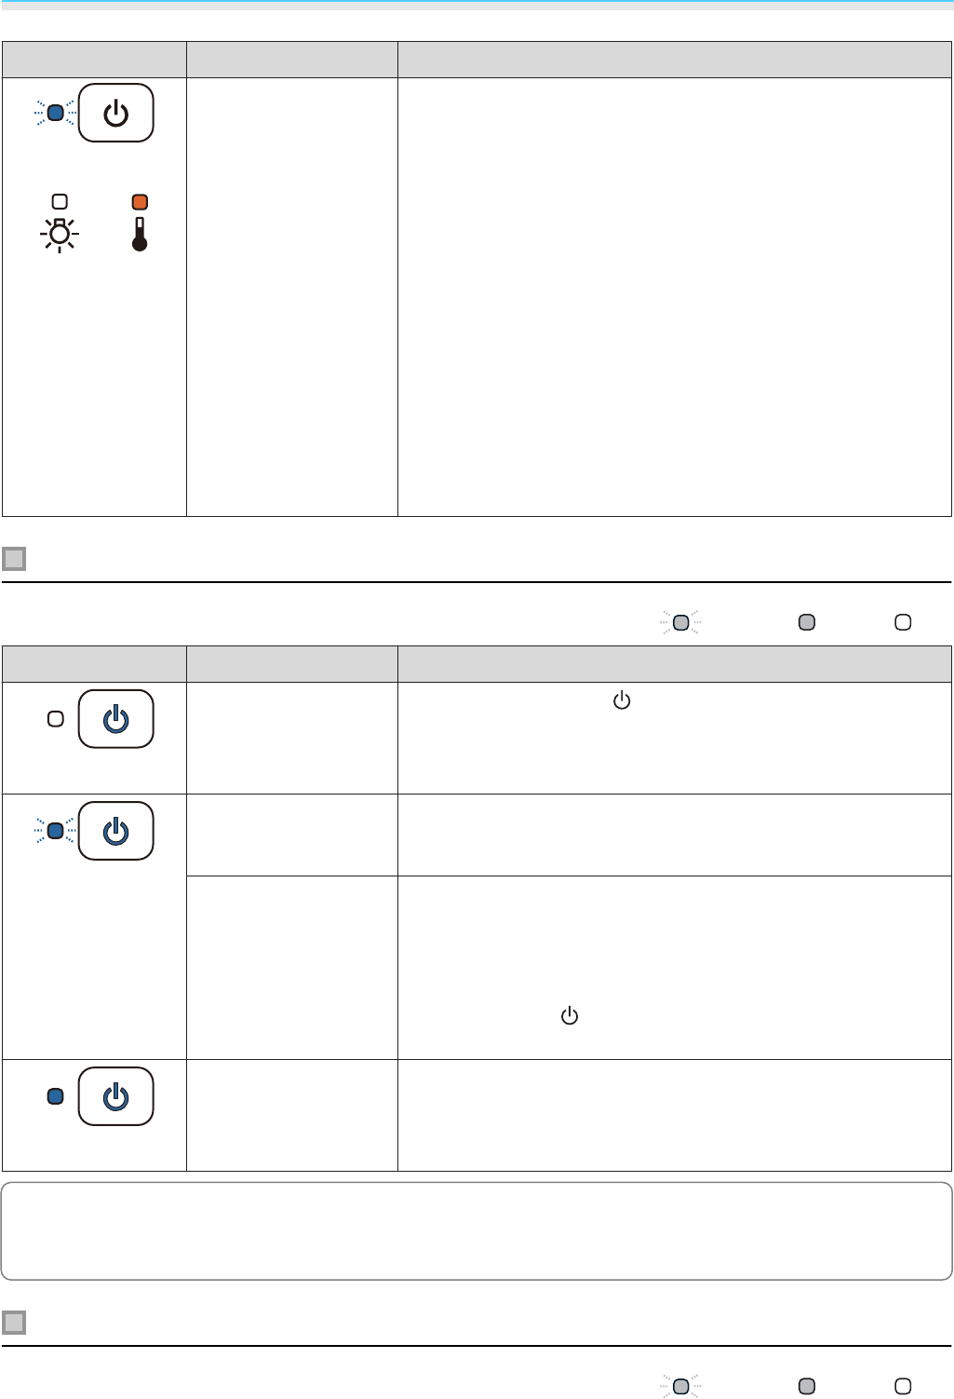Click the small power symbol in the unlit-indicator row text
This screenshot has height=1399, width=954.
[622, 700]
